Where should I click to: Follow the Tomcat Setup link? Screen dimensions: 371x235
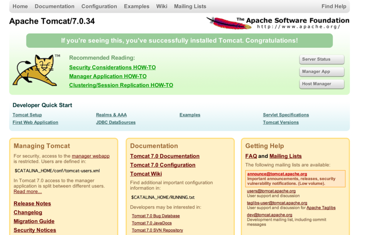click(x=27, y=115)
